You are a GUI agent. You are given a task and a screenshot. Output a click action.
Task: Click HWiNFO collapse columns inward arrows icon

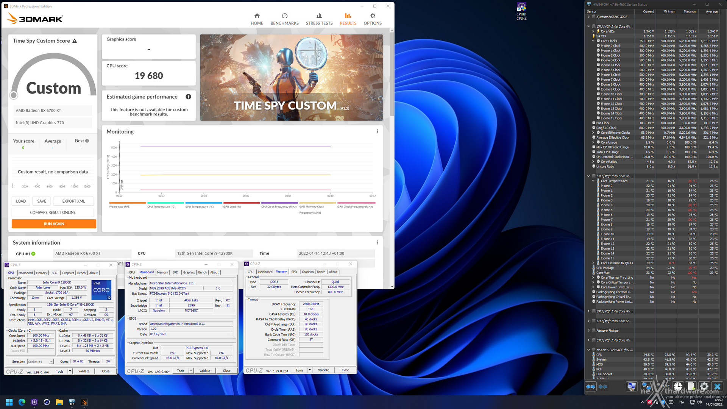point(603,386)
